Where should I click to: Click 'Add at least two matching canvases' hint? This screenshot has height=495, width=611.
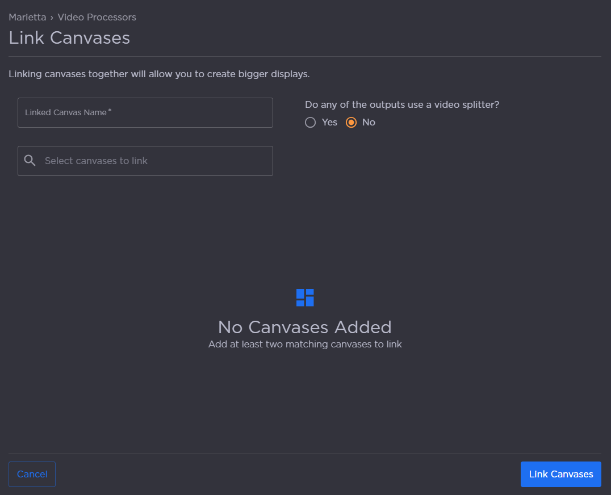[x=305, y=345]
